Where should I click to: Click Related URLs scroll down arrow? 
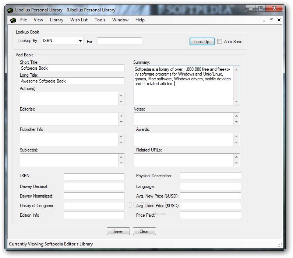tap(236, 163)
